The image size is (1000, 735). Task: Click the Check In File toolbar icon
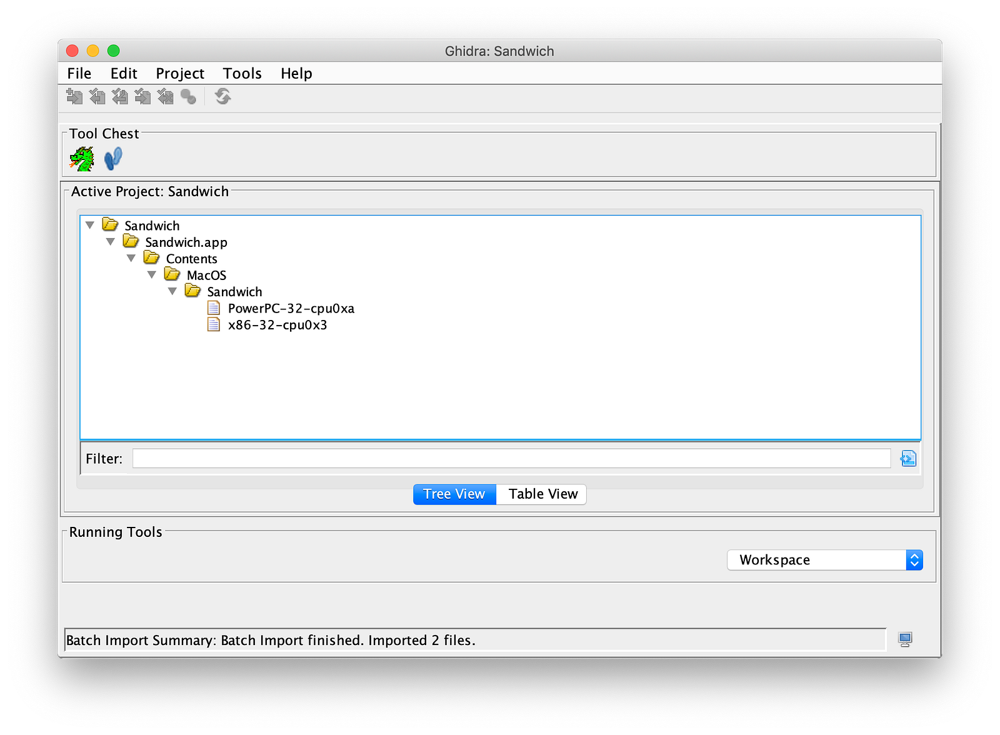(x=142, y=96)
